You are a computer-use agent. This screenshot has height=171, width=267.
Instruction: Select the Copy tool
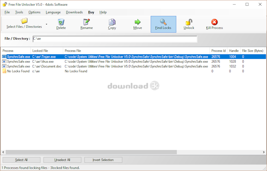click(x=112, y=24)
